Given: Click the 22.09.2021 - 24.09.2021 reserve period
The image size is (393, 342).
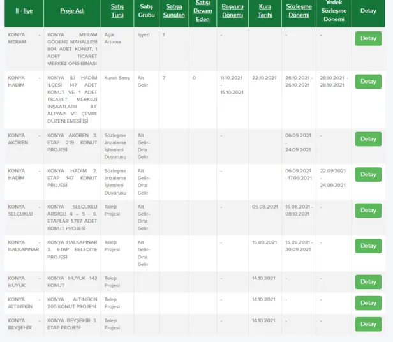Looking at the screenshot, I should tap(332, 178).
